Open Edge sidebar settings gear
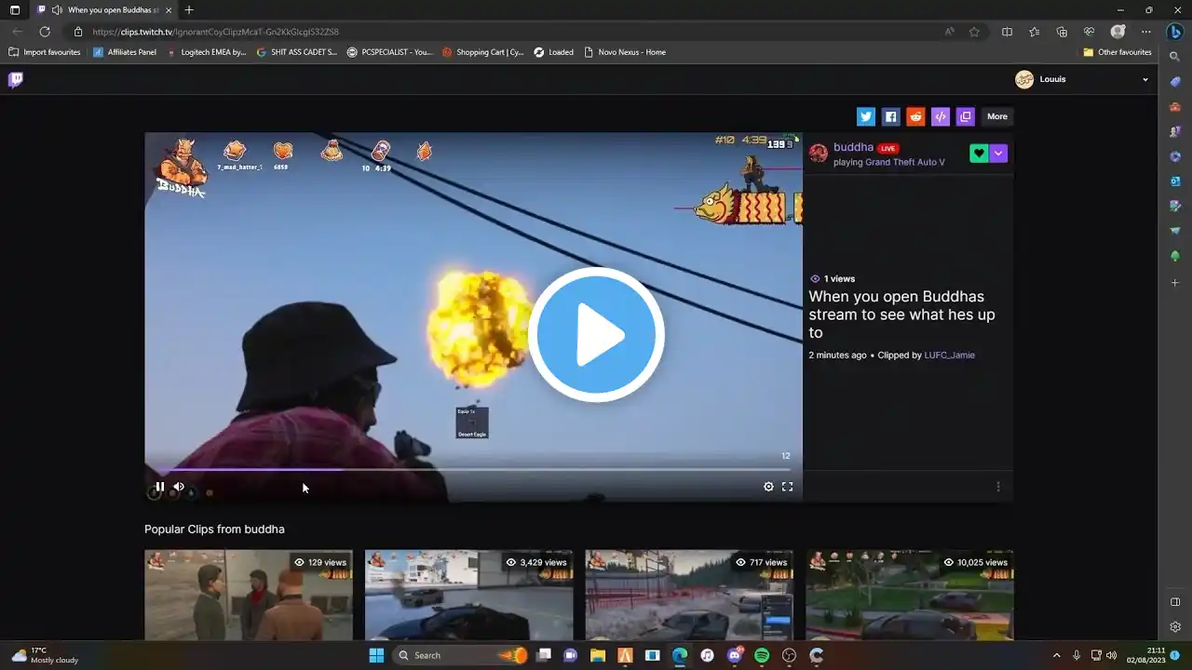The image size is (1192, 670). (x=1175, y=627)
